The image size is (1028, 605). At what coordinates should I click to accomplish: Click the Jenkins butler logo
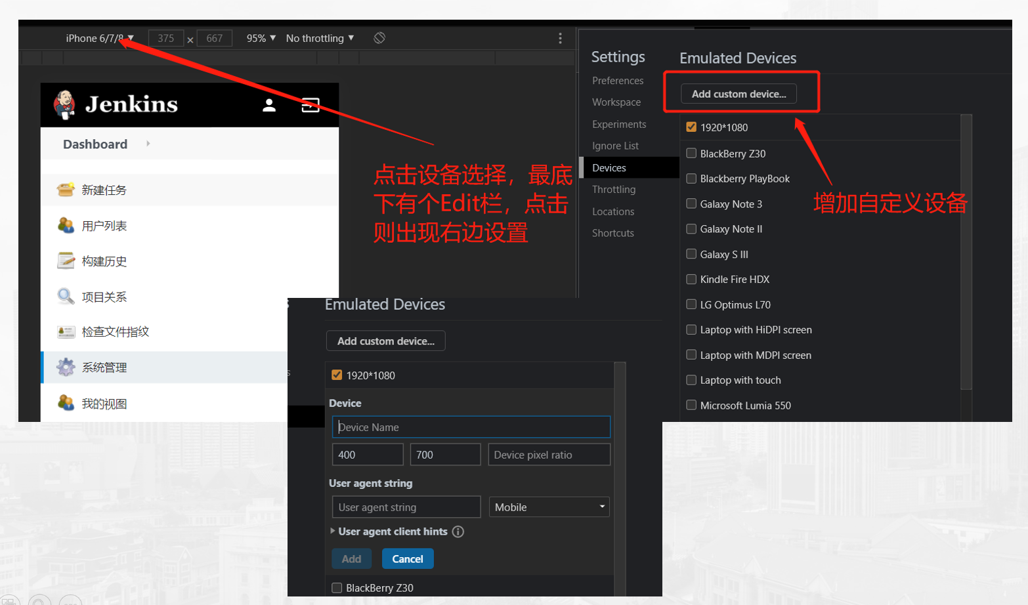(64, 105)
